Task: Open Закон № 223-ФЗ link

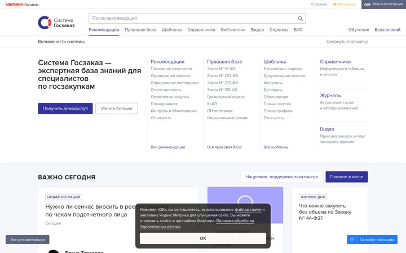Action: 222,76
